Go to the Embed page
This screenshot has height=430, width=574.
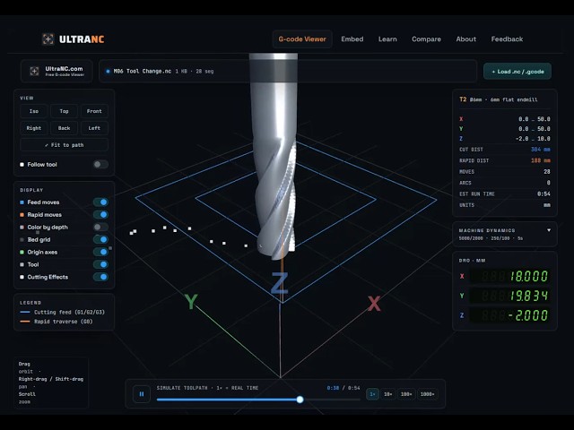click(x=352, y=39)
